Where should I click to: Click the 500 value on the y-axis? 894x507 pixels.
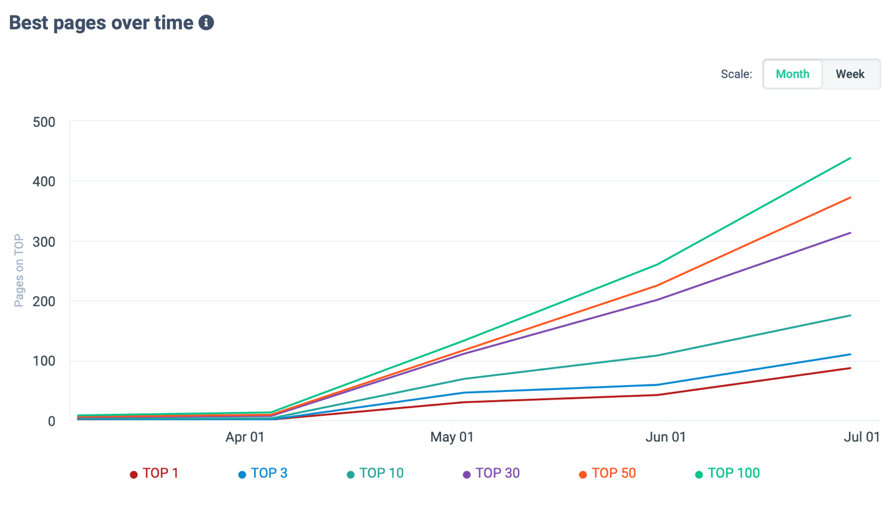[44, 122]
